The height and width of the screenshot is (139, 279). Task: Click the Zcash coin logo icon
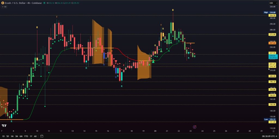point(2,3)
